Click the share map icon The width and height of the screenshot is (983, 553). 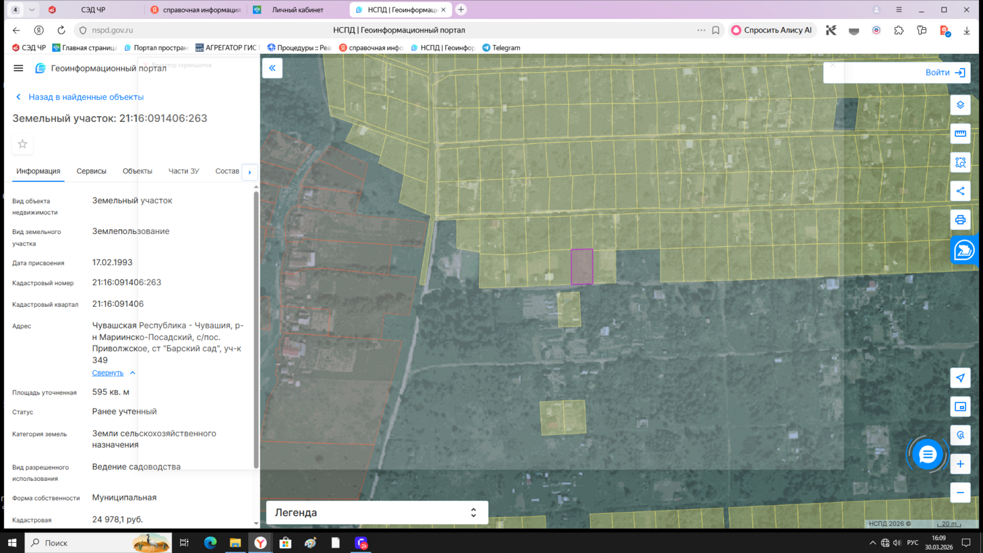coord(960,192)
